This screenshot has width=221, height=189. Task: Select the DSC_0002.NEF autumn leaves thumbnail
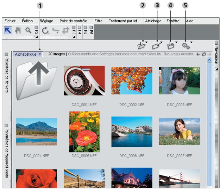132,81
